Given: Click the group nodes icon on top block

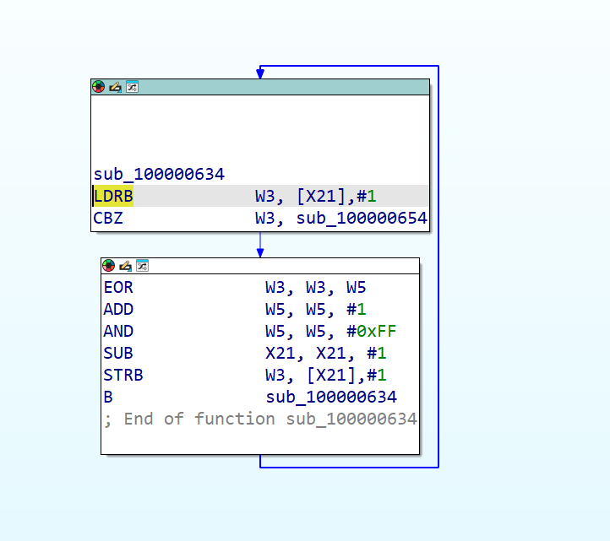Looking at the screenshot, I should (132, 87).
